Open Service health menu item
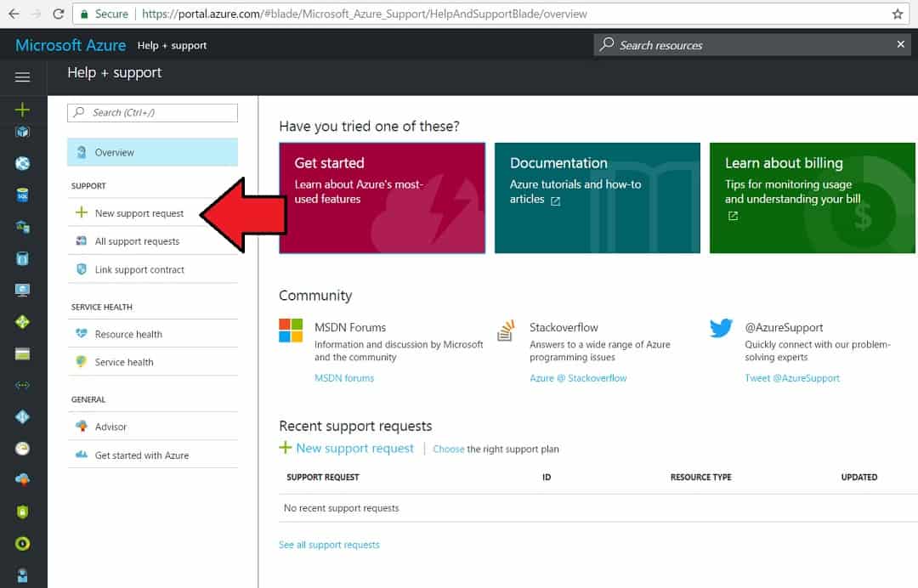The width and height of the screenshot is (918, 588). tap(152, 362)
